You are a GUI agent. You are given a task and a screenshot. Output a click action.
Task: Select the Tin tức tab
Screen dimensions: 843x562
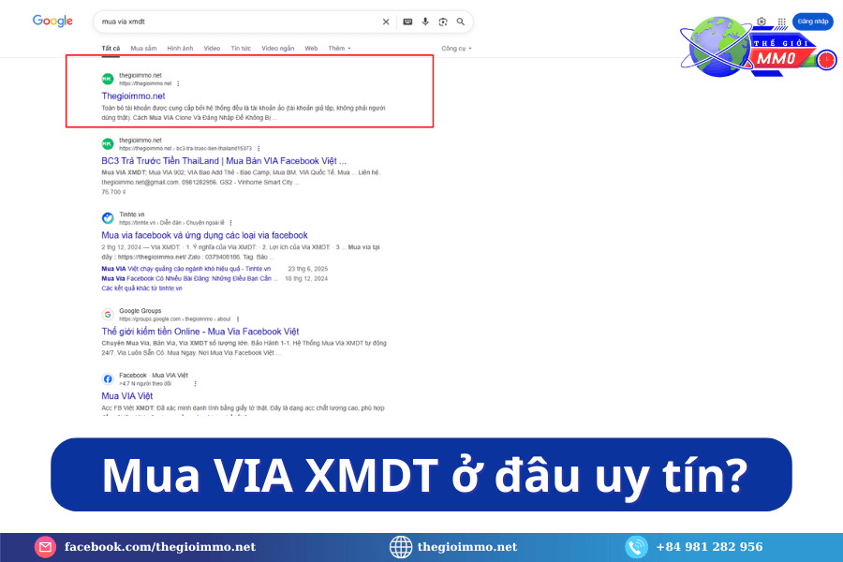pyautogui.click(x=241, y=48)
